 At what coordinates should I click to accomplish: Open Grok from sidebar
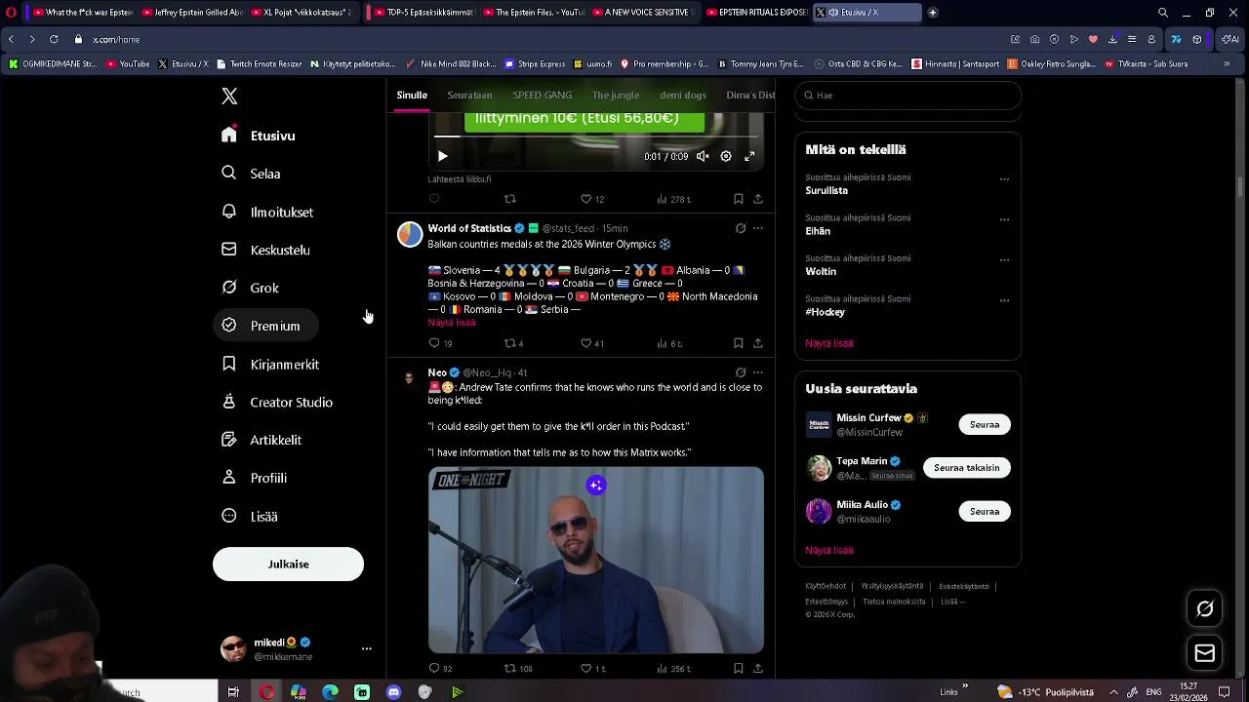pos(250,288)
